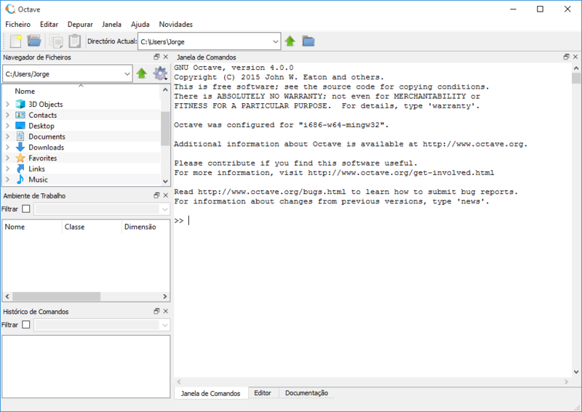Expand the Favorites tree node
The image size is (582, 412).
coord(7,158)
